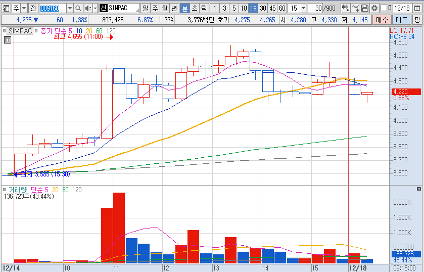Click the price MA 120 legend label
424x272 pixels.
(111, 31)
